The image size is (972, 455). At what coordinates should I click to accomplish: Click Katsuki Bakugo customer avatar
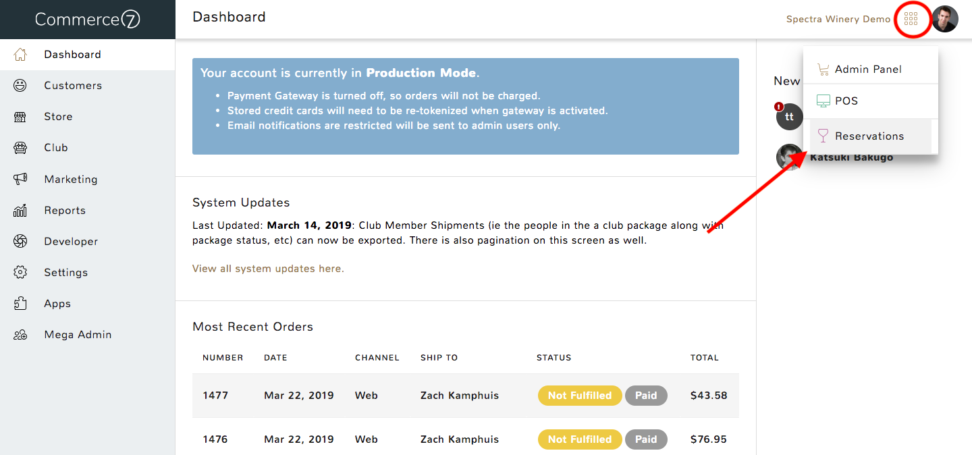(x=790, y=157)
